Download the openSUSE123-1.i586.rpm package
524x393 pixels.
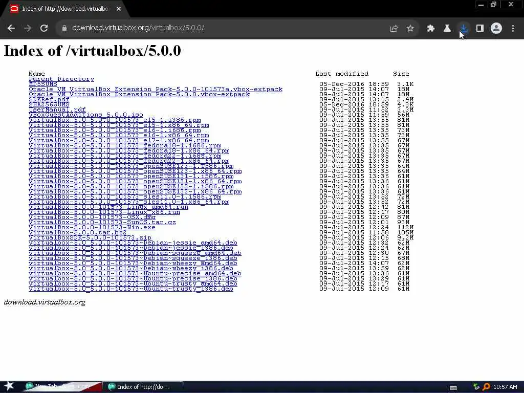point(131,166)
